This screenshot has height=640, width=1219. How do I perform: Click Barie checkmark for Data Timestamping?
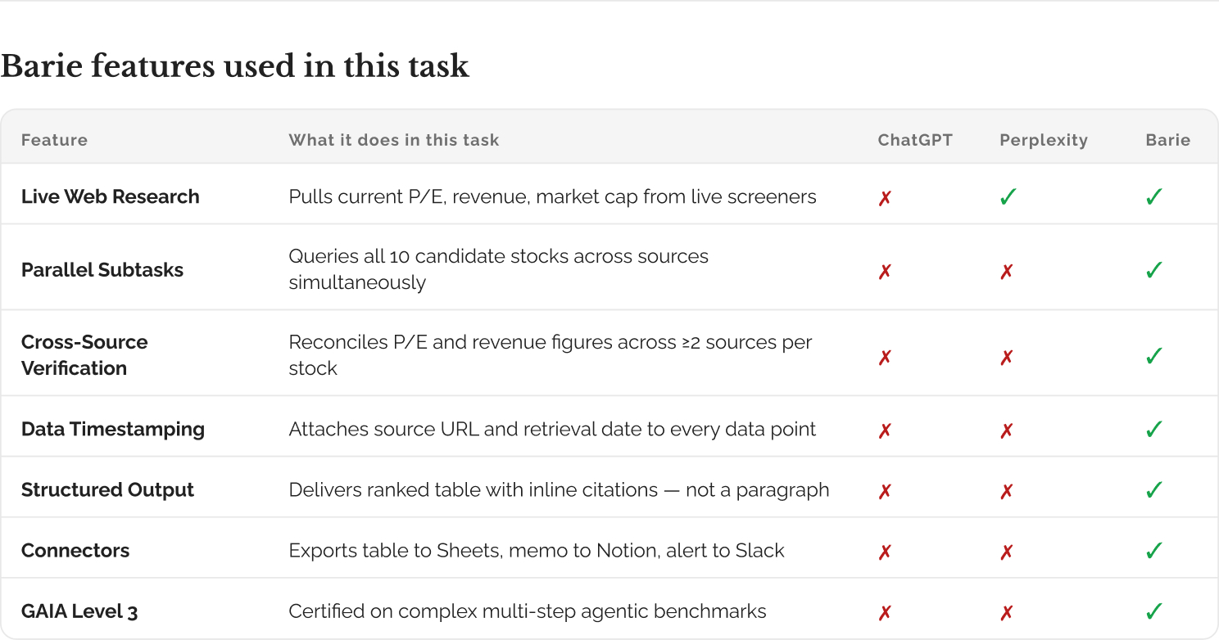1154,429
